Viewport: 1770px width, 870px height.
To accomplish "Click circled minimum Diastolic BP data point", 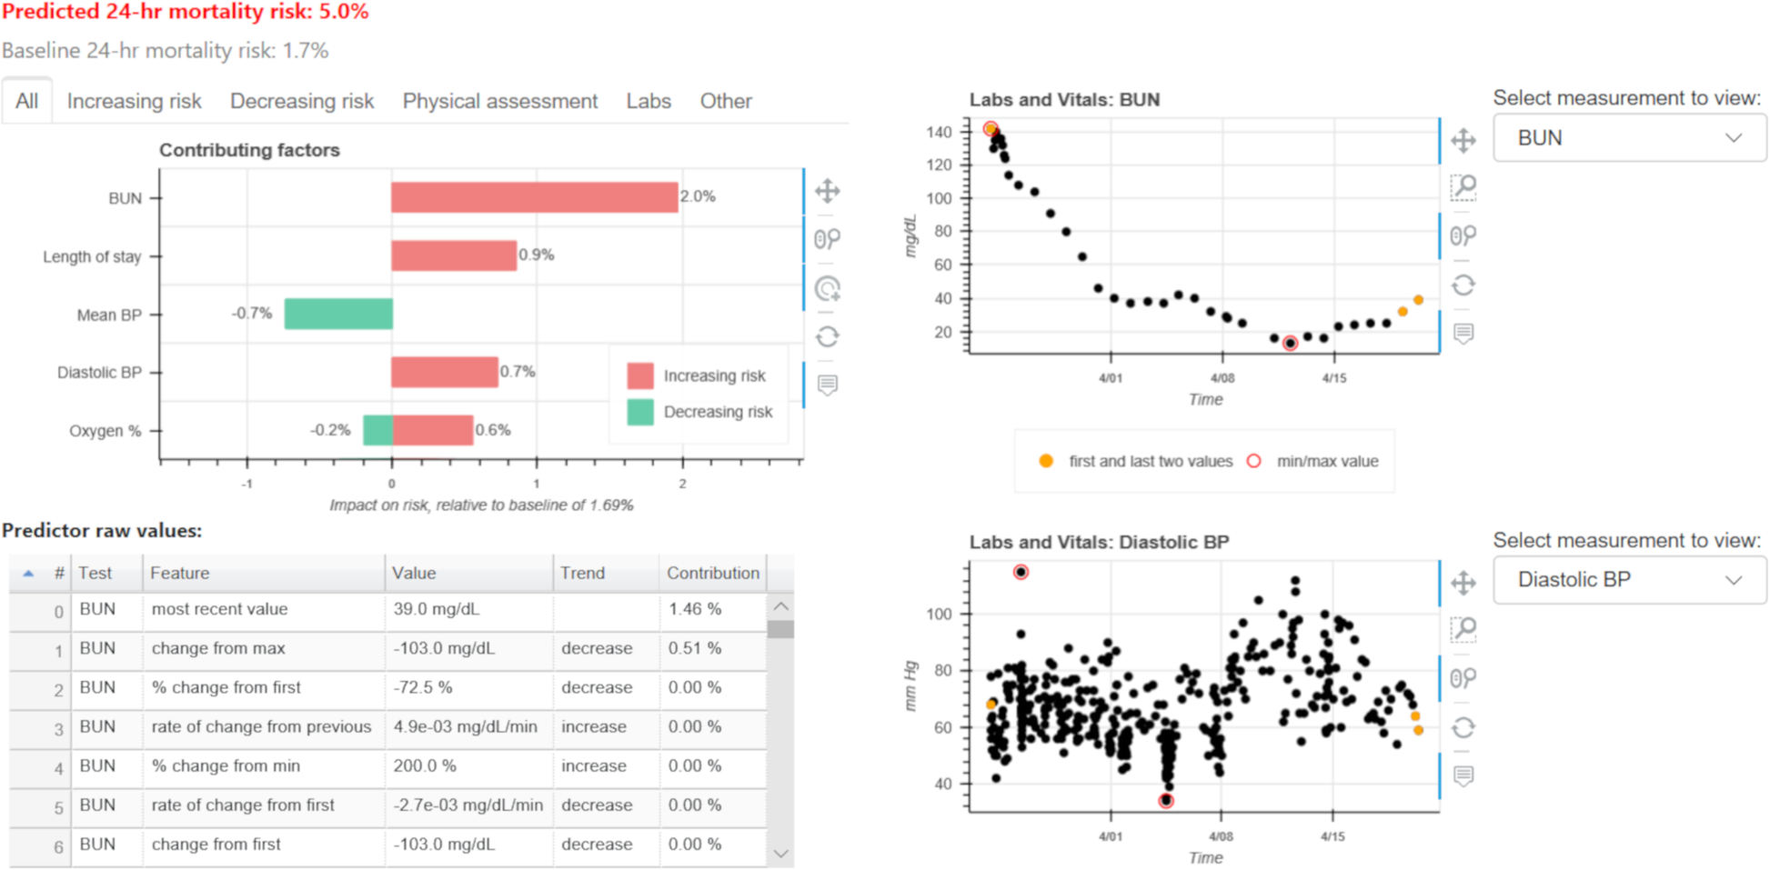I will [x=1166, y=801].
